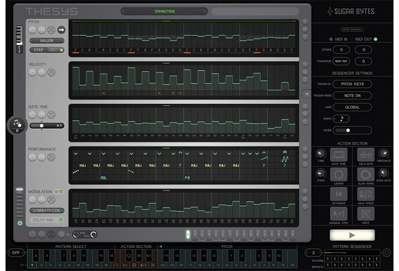This screenshot has height=271, width=399.
Task: Expand the Loop GLOBAL dropdown
Action: click(353, 107)
